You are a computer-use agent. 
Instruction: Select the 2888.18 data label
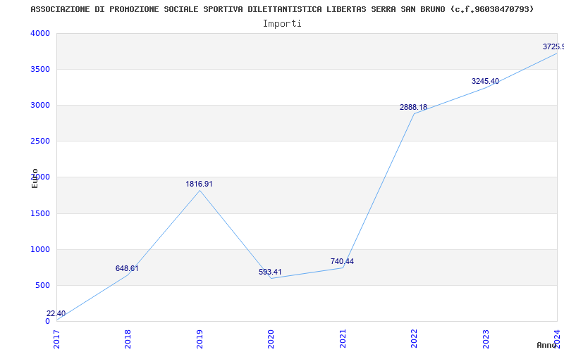point(413,107)
